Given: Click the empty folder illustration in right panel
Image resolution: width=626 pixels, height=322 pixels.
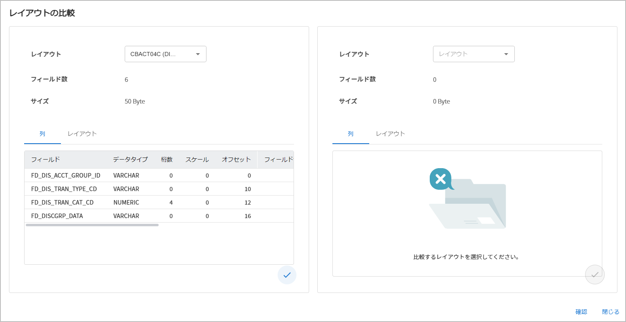Looking at the screenshot, I should (467, 199).
